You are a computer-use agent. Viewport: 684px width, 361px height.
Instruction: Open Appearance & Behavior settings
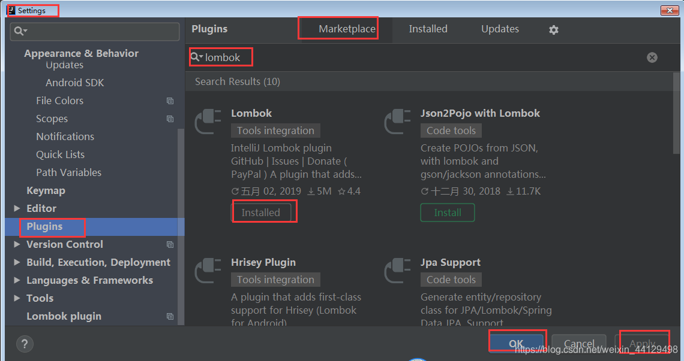(81, 53)
